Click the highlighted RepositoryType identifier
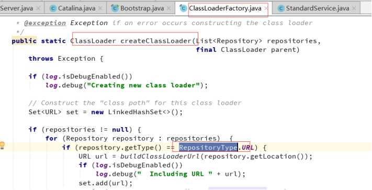 coord(208,148)
